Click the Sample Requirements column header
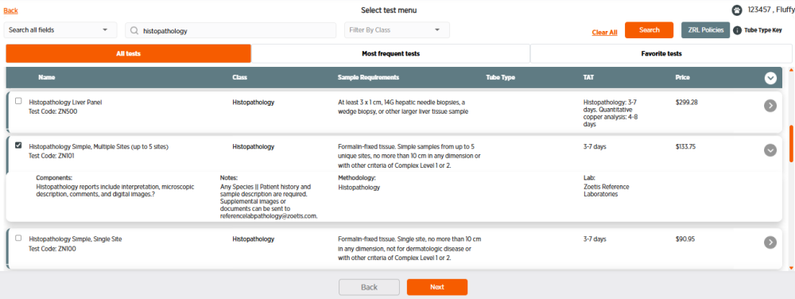The image size is (795, 299). (x=369, y=78)
